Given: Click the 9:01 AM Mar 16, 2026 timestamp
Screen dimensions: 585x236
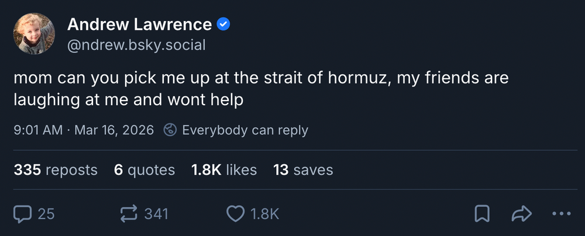Looking at the screenshot, I should point(84,130).
